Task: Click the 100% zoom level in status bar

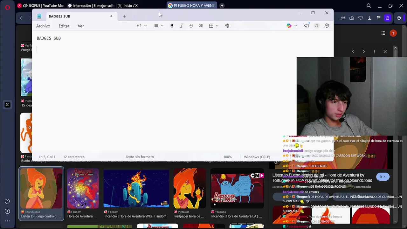Action: click(x=228, y=157)
